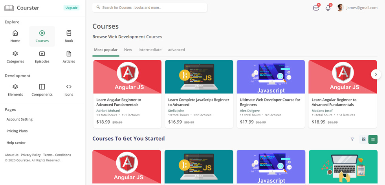Open the teal JS laptop course thumbnail
This screenshot has width=385, height=185.
pos(199,77)
